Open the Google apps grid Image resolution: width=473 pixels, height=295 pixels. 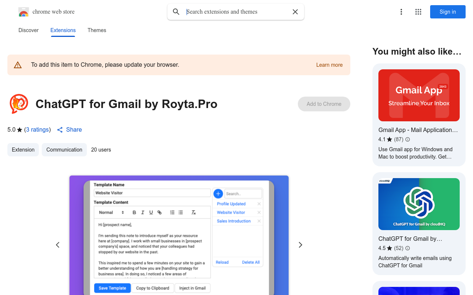(418, 12)
